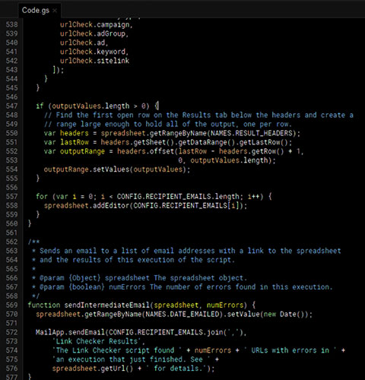Click 'outputRange.setValues(outputValues);' line
Viewport: 365px width, 380px height.
pos(117,169)
